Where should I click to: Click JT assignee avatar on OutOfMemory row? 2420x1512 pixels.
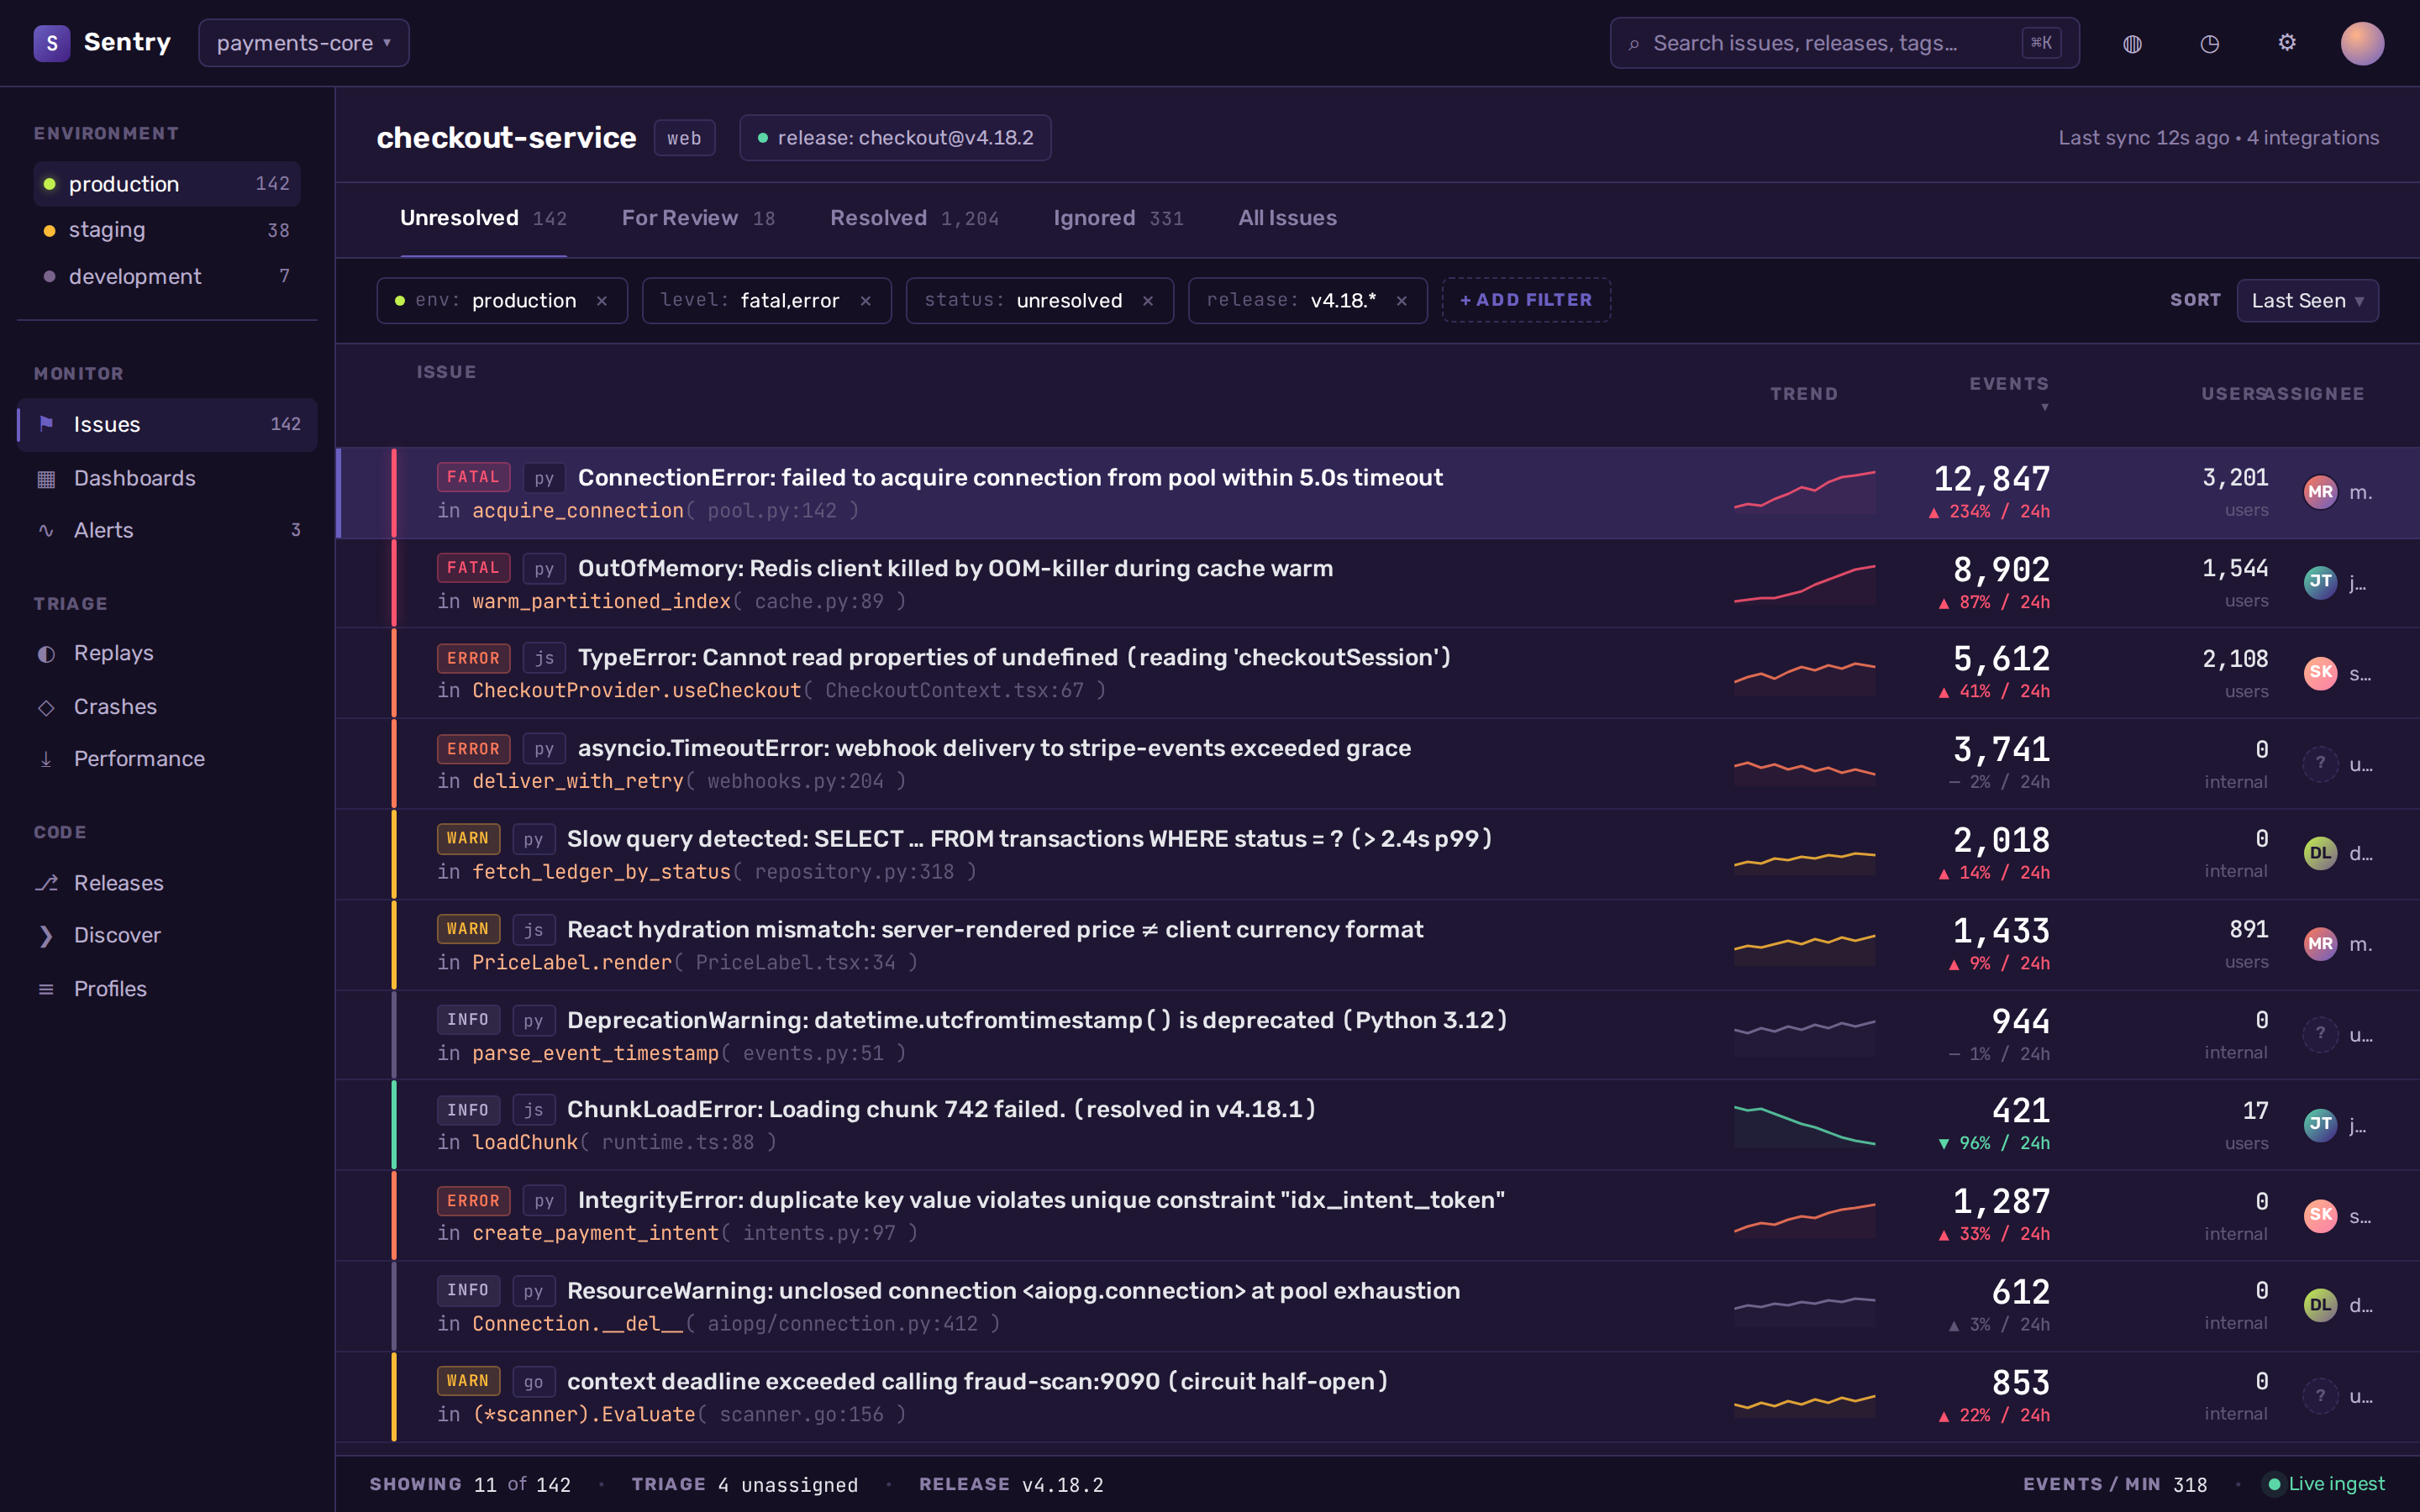click(x=2320, y=582)
